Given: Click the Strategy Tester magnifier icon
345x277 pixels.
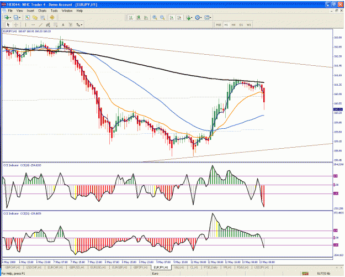Looking at the screenshot, I should point(43,17).
